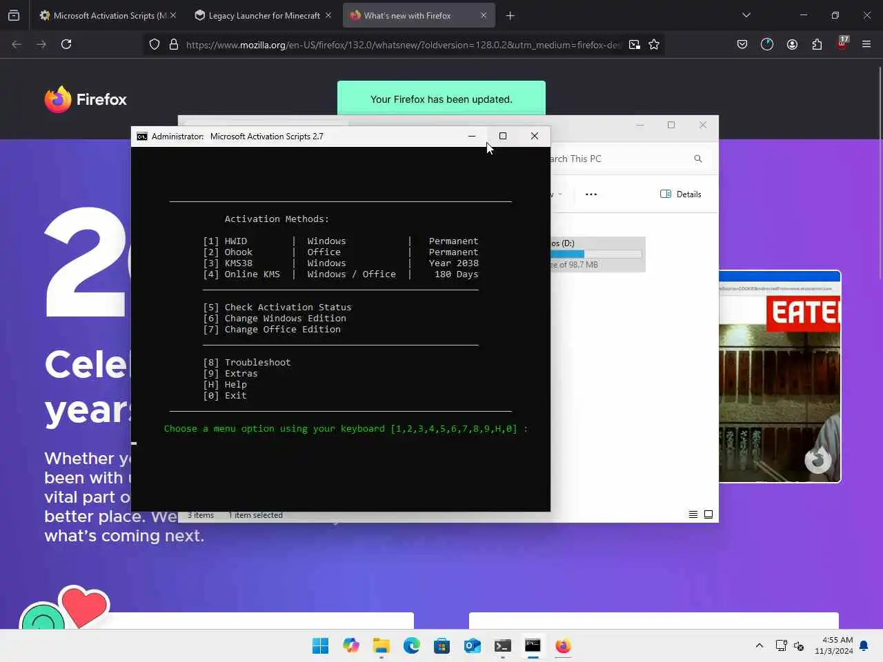Open Microsoft Store from the taskbar
The height and width of the screenshot is (662, 883).
(x=442, y=645)
